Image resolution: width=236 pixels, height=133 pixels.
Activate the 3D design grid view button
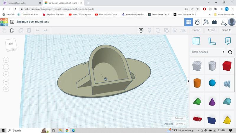coord(189,22)
